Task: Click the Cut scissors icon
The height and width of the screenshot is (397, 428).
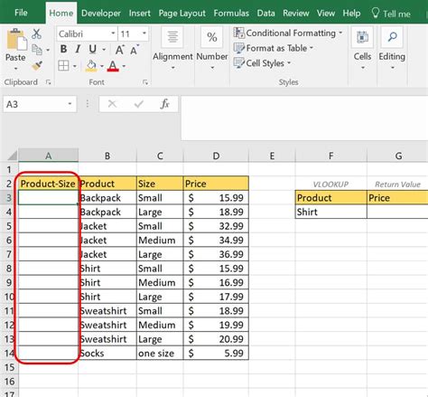Action: [36, 33]
